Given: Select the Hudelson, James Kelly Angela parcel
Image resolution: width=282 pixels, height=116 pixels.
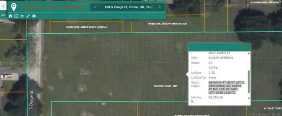Looking at the screenshot, I should click(x=86, y=27).
